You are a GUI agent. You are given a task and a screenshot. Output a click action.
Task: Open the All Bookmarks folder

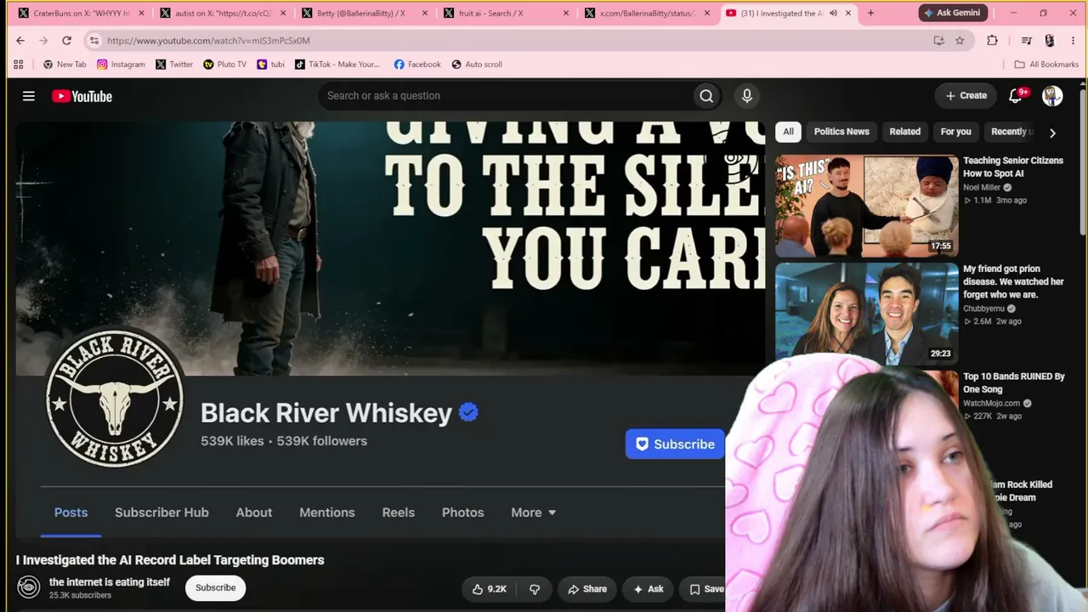tap(1046, 64)
